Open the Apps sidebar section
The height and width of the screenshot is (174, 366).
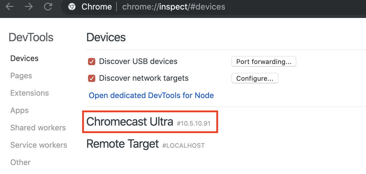point(19,110)
